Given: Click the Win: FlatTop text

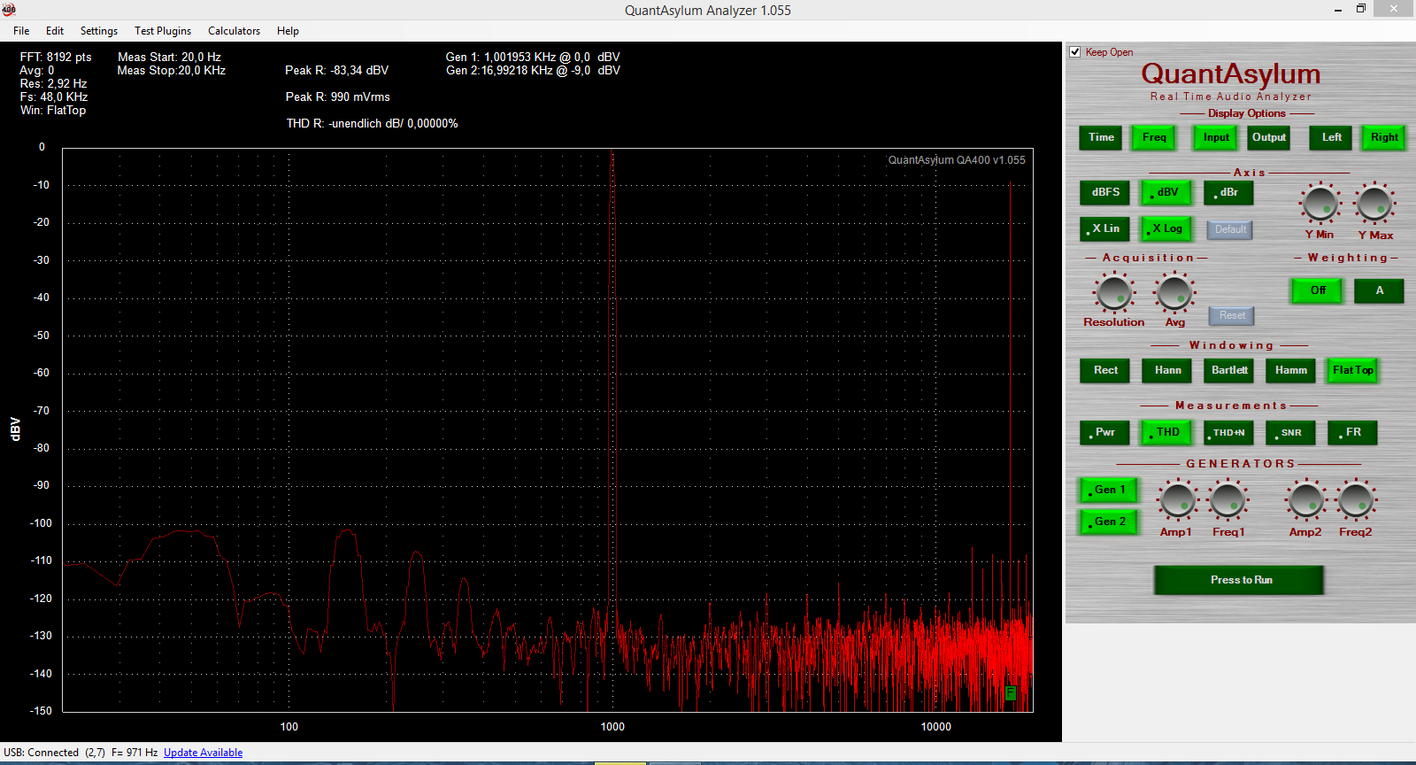Looking at the screenshot, I should (x=53, y=111).
